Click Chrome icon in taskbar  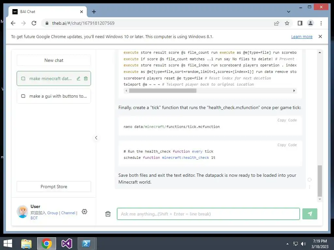(x=47, y=243)
